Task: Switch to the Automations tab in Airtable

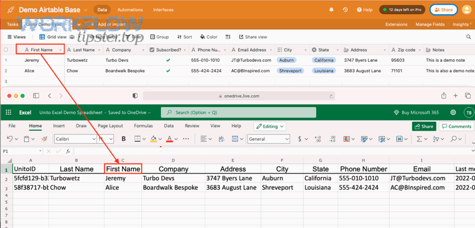Action: 130,9
